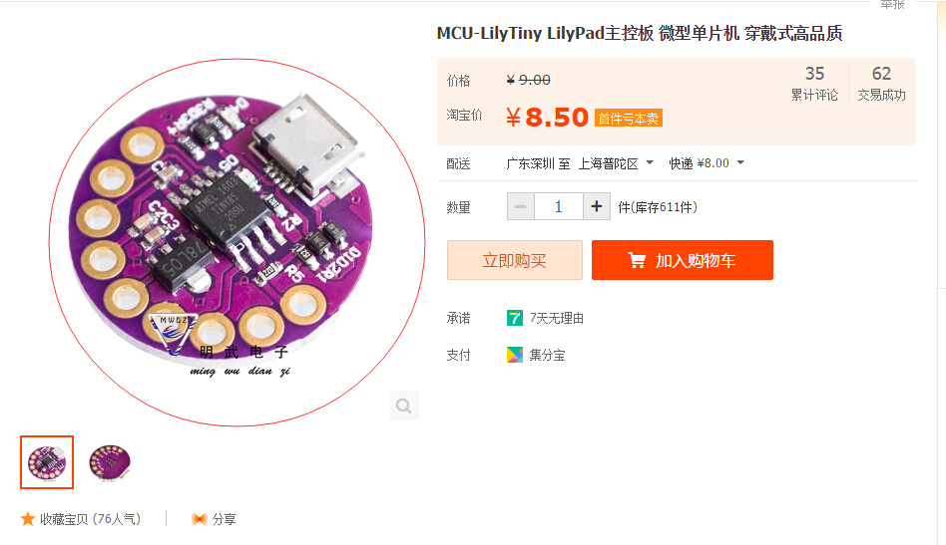The image size is (946, 545).
Task: Open the 35 累计评论 reviews link
Action: click(x=814, y=83)
